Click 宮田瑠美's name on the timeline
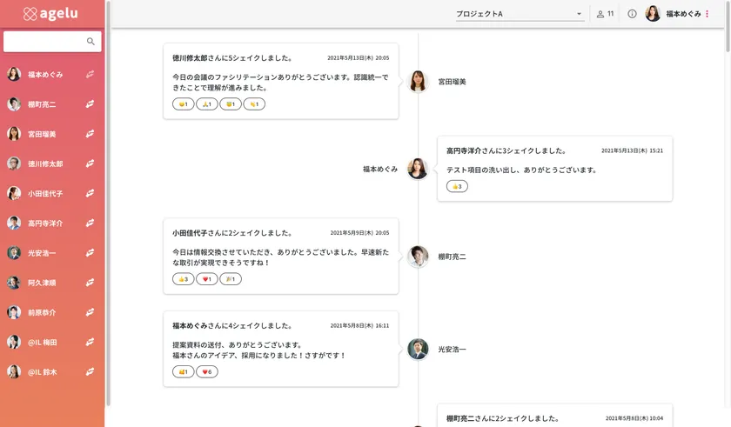The width and height of the screenshot is (731, 427). (452, 82)
